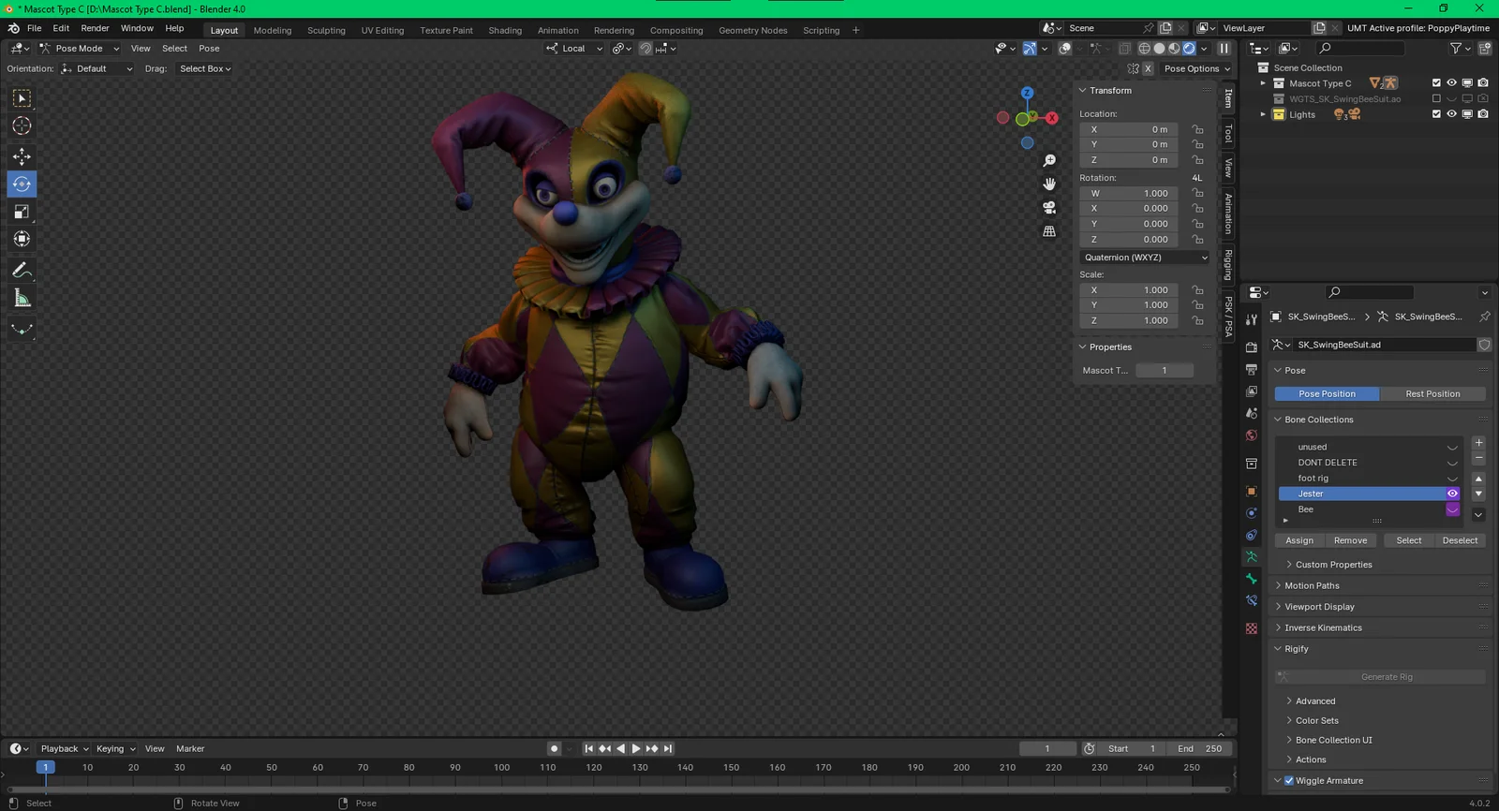Toggle camera view in viewport

[x=1049, y=207]
